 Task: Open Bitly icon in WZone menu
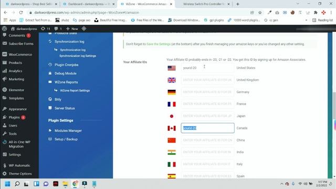pos(50,99)
